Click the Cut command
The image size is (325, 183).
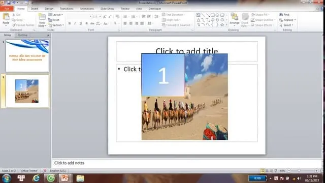tap(16, 15)
